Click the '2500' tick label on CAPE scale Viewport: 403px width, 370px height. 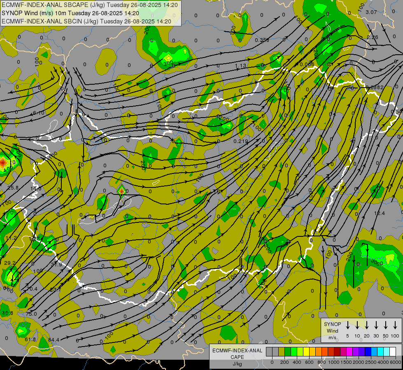pyautogui.click(x=371, y=362)
